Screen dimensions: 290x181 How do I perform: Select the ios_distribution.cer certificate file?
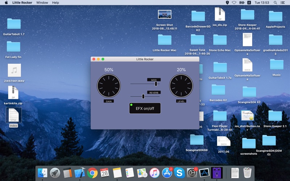pyautogui.click(x=248, y=115)
